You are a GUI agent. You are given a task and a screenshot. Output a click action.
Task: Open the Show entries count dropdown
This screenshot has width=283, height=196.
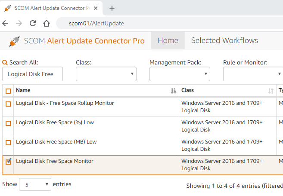click(35, 184)
